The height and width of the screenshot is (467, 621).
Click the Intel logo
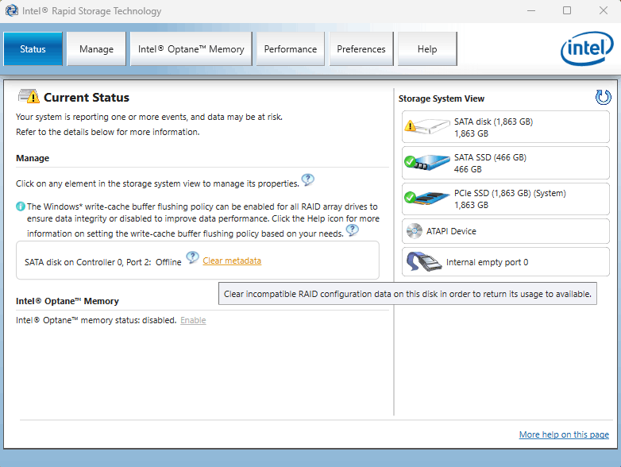click(587, 48)
